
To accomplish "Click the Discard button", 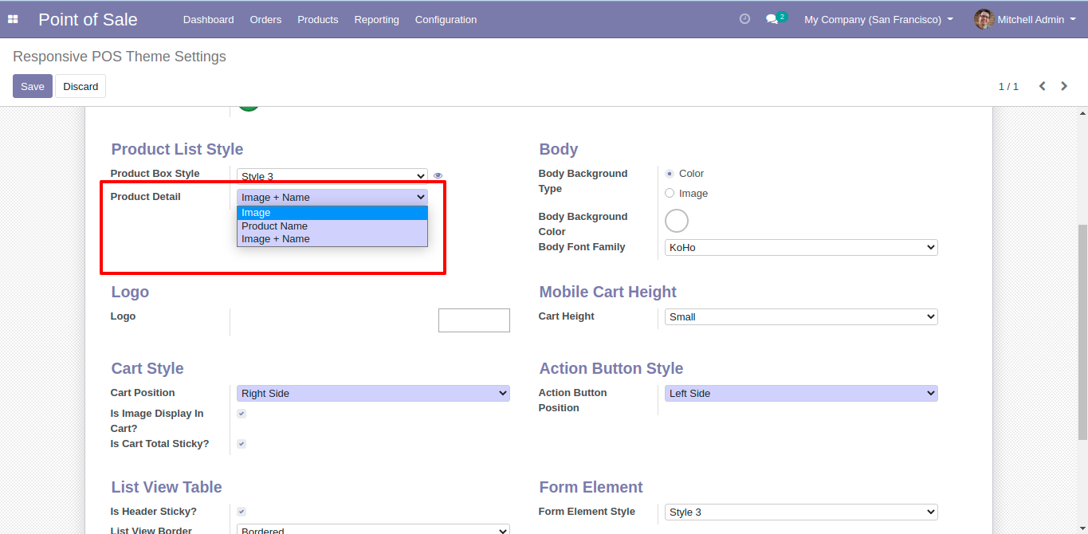I will tap(81, 86).
